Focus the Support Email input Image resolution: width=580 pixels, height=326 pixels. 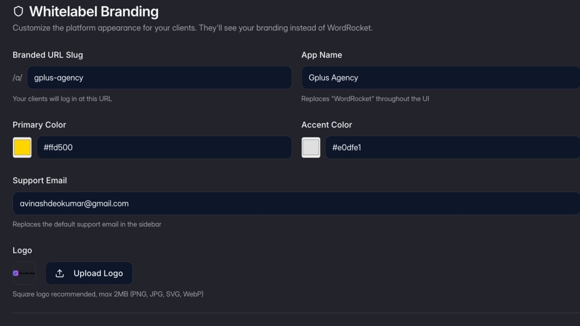pos(296,203)
